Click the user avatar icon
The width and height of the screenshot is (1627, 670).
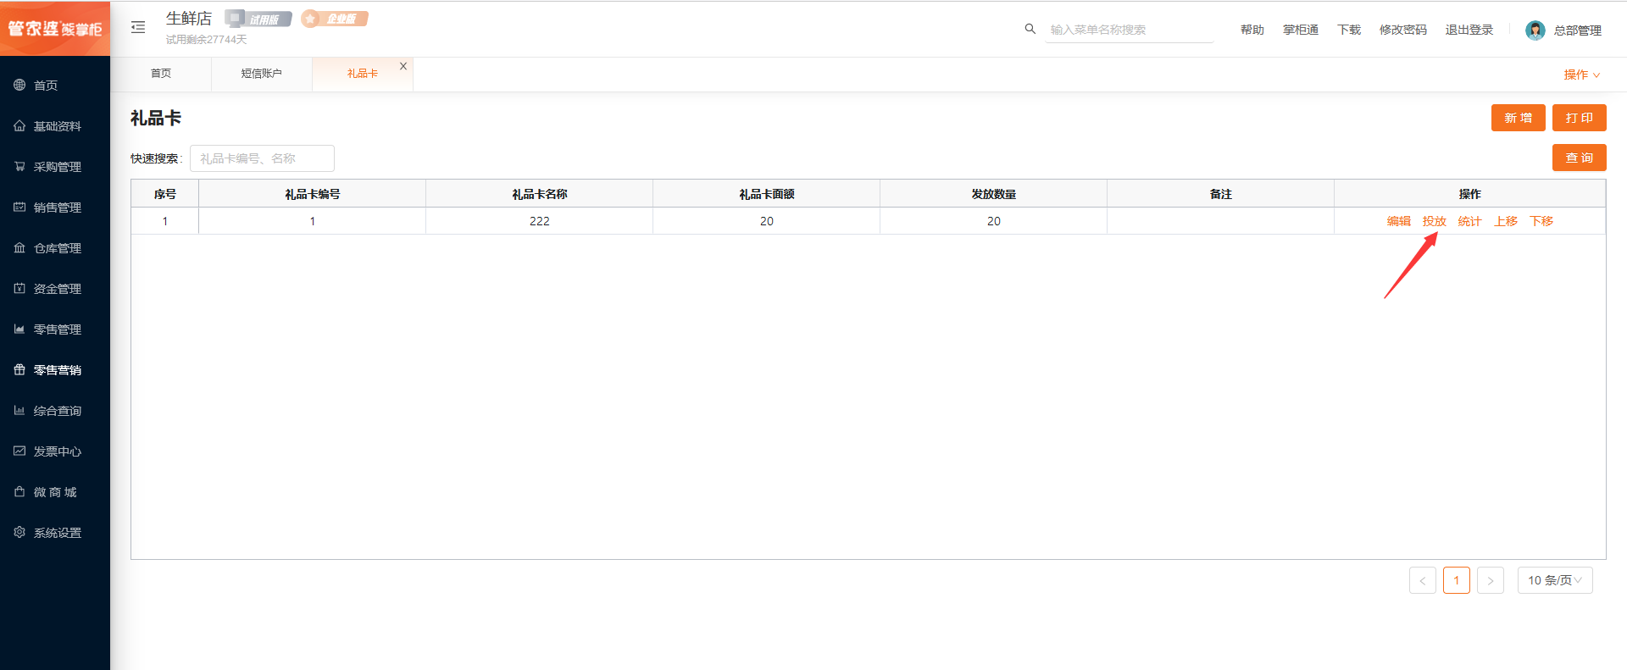[1535, 30]
